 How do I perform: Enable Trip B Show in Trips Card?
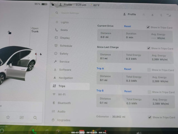pyautogui.click(x=149, y=92)
